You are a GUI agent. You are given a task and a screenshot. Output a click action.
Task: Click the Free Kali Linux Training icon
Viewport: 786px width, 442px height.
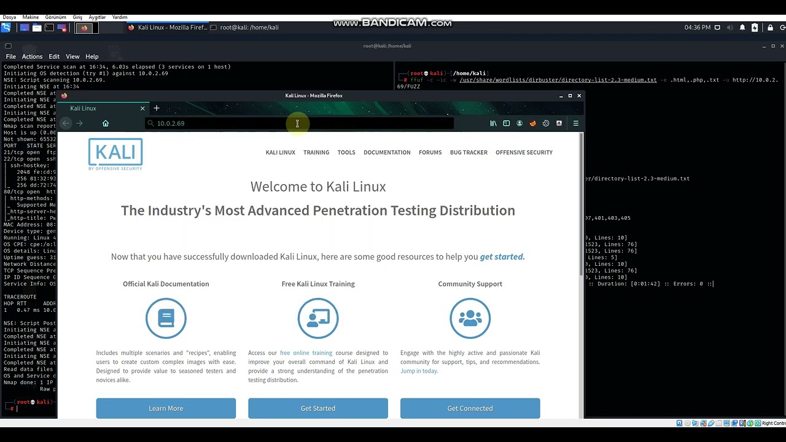318,318
